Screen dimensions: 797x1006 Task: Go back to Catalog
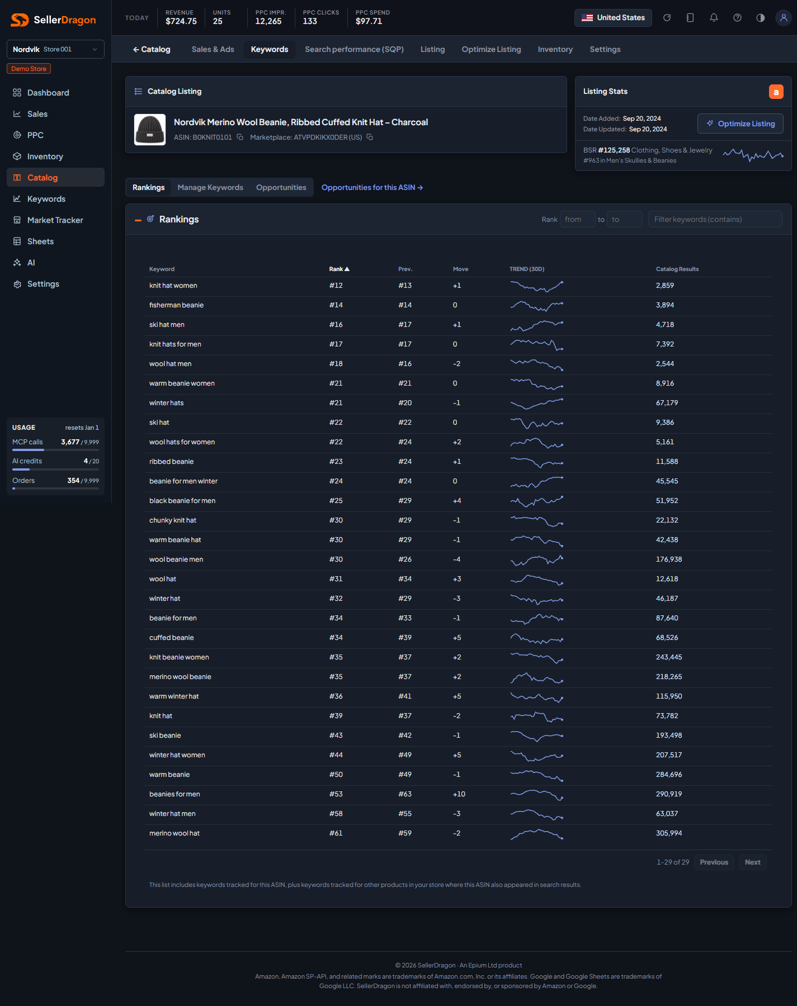point(152,49)
